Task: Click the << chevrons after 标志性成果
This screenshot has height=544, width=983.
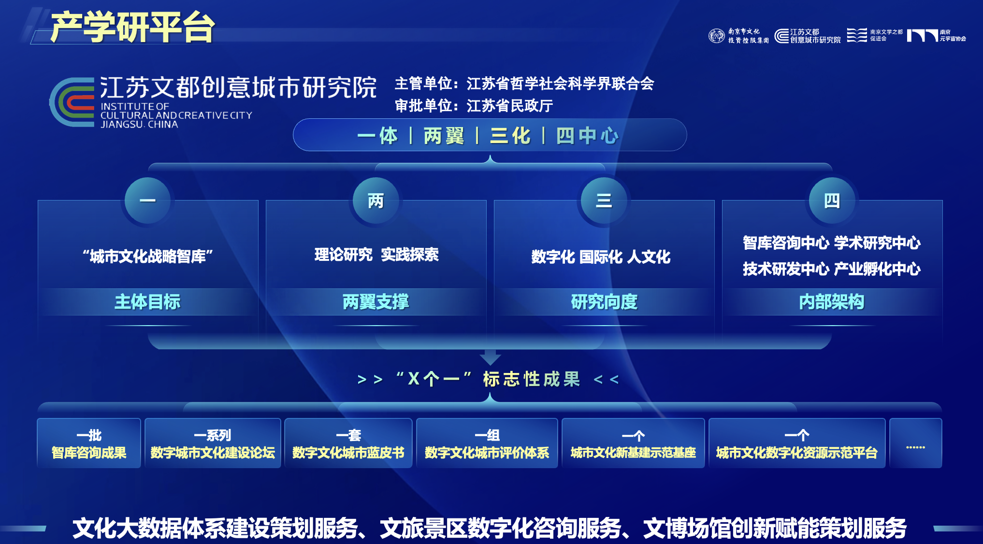Action: (x=606, y=380)
